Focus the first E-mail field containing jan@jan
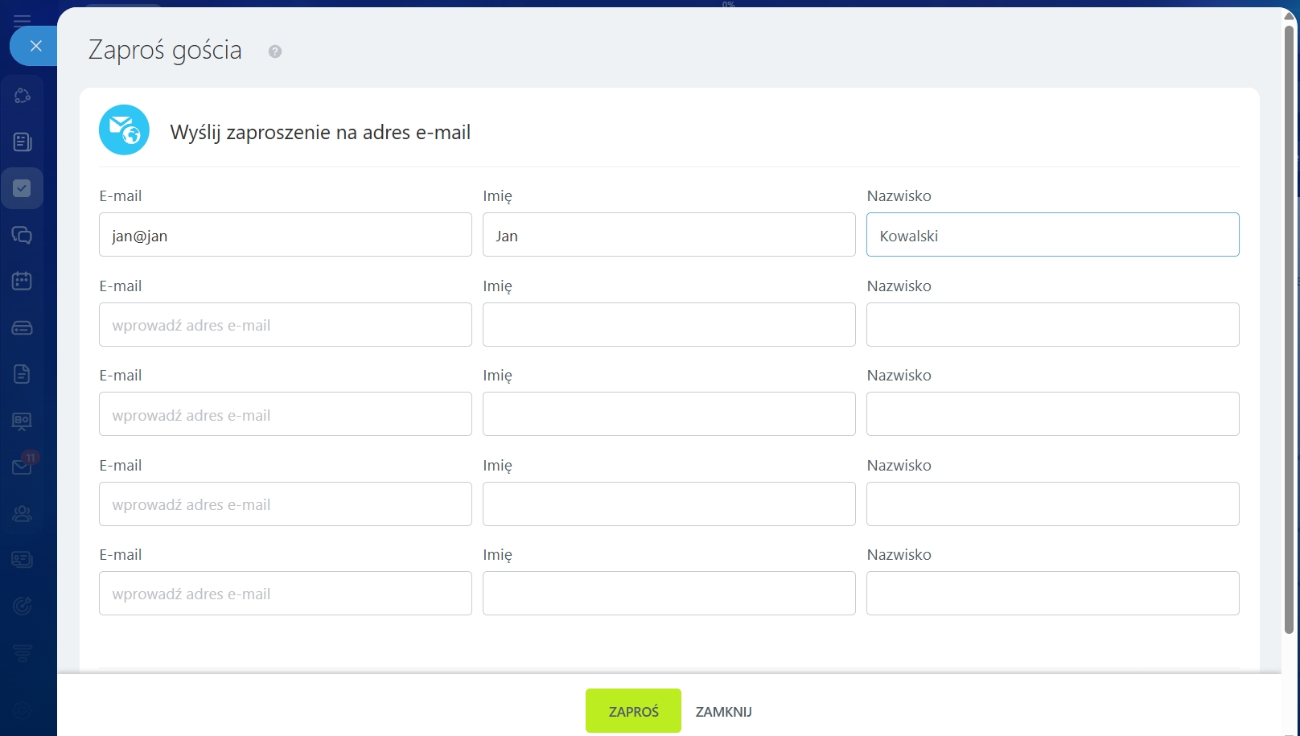 point(285,235)
